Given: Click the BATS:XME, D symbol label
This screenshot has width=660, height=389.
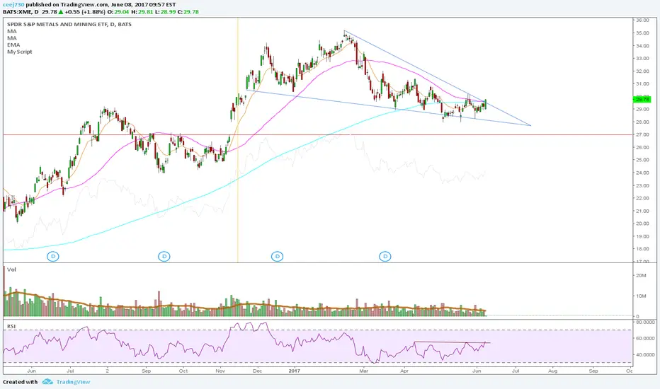Looking at the screenshot, I should (21, 12).
